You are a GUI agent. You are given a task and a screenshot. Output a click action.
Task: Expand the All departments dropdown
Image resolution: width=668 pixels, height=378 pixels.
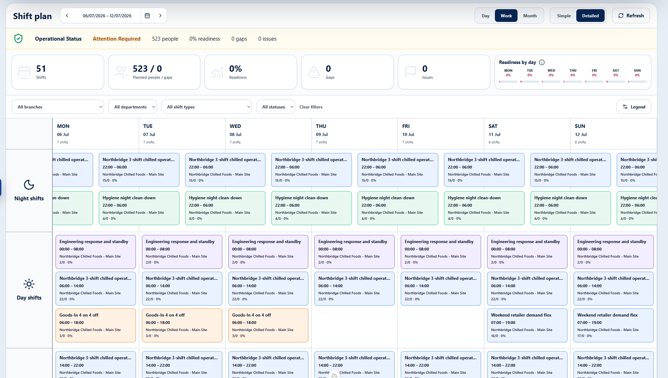(132, 107)
